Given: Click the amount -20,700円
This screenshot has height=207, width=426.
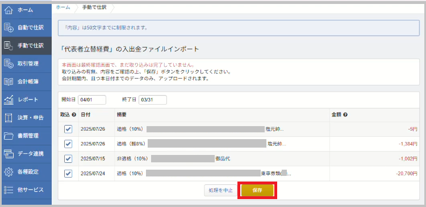Looking at the screenshot, I should coord(407,174).
